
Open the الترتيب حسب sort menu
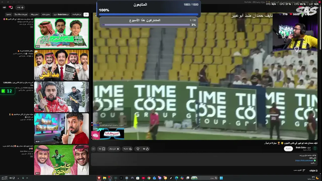click(x=299, y=170)
